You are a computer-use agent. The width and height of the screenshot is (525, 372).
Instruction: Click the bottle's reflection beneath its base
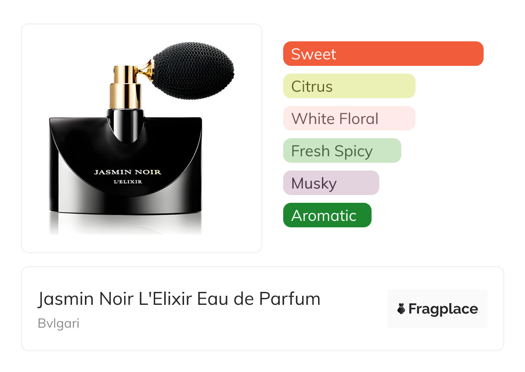[125, 224]
